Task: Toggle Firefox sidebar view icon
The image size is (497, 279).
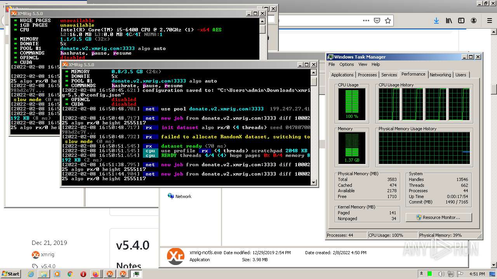Action: (x=461, y=21)
